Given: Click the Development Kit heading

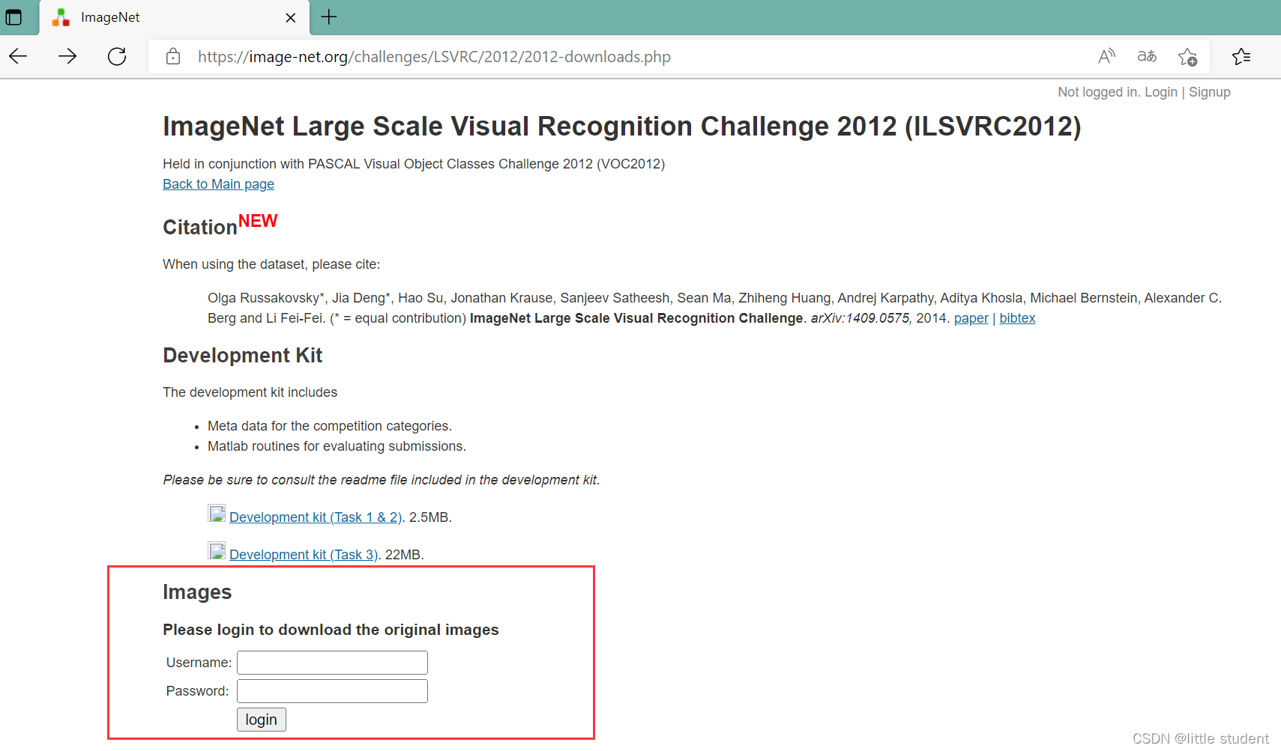Looking at the screenshot, I should click(243, 355).
